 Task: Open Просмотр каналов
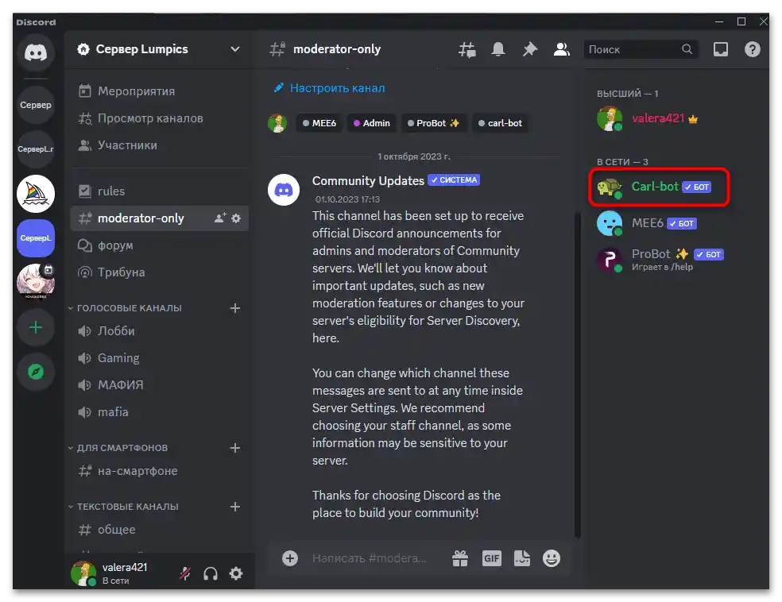coord(160,118)
